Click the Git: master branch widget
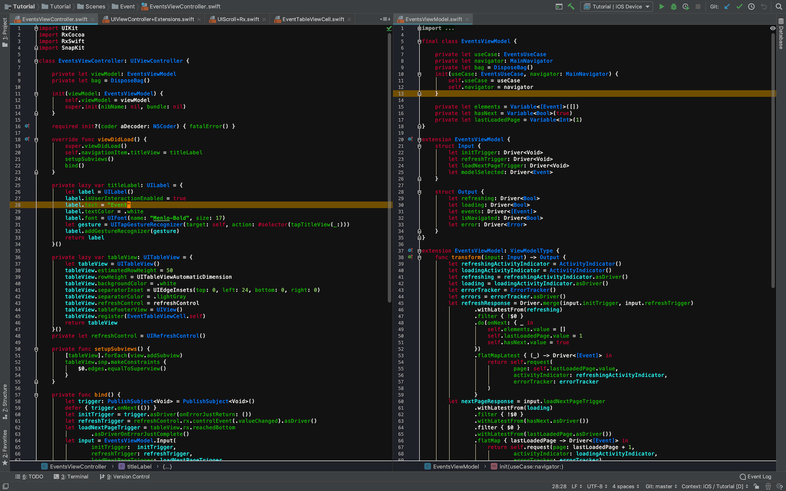 [661, 486]
